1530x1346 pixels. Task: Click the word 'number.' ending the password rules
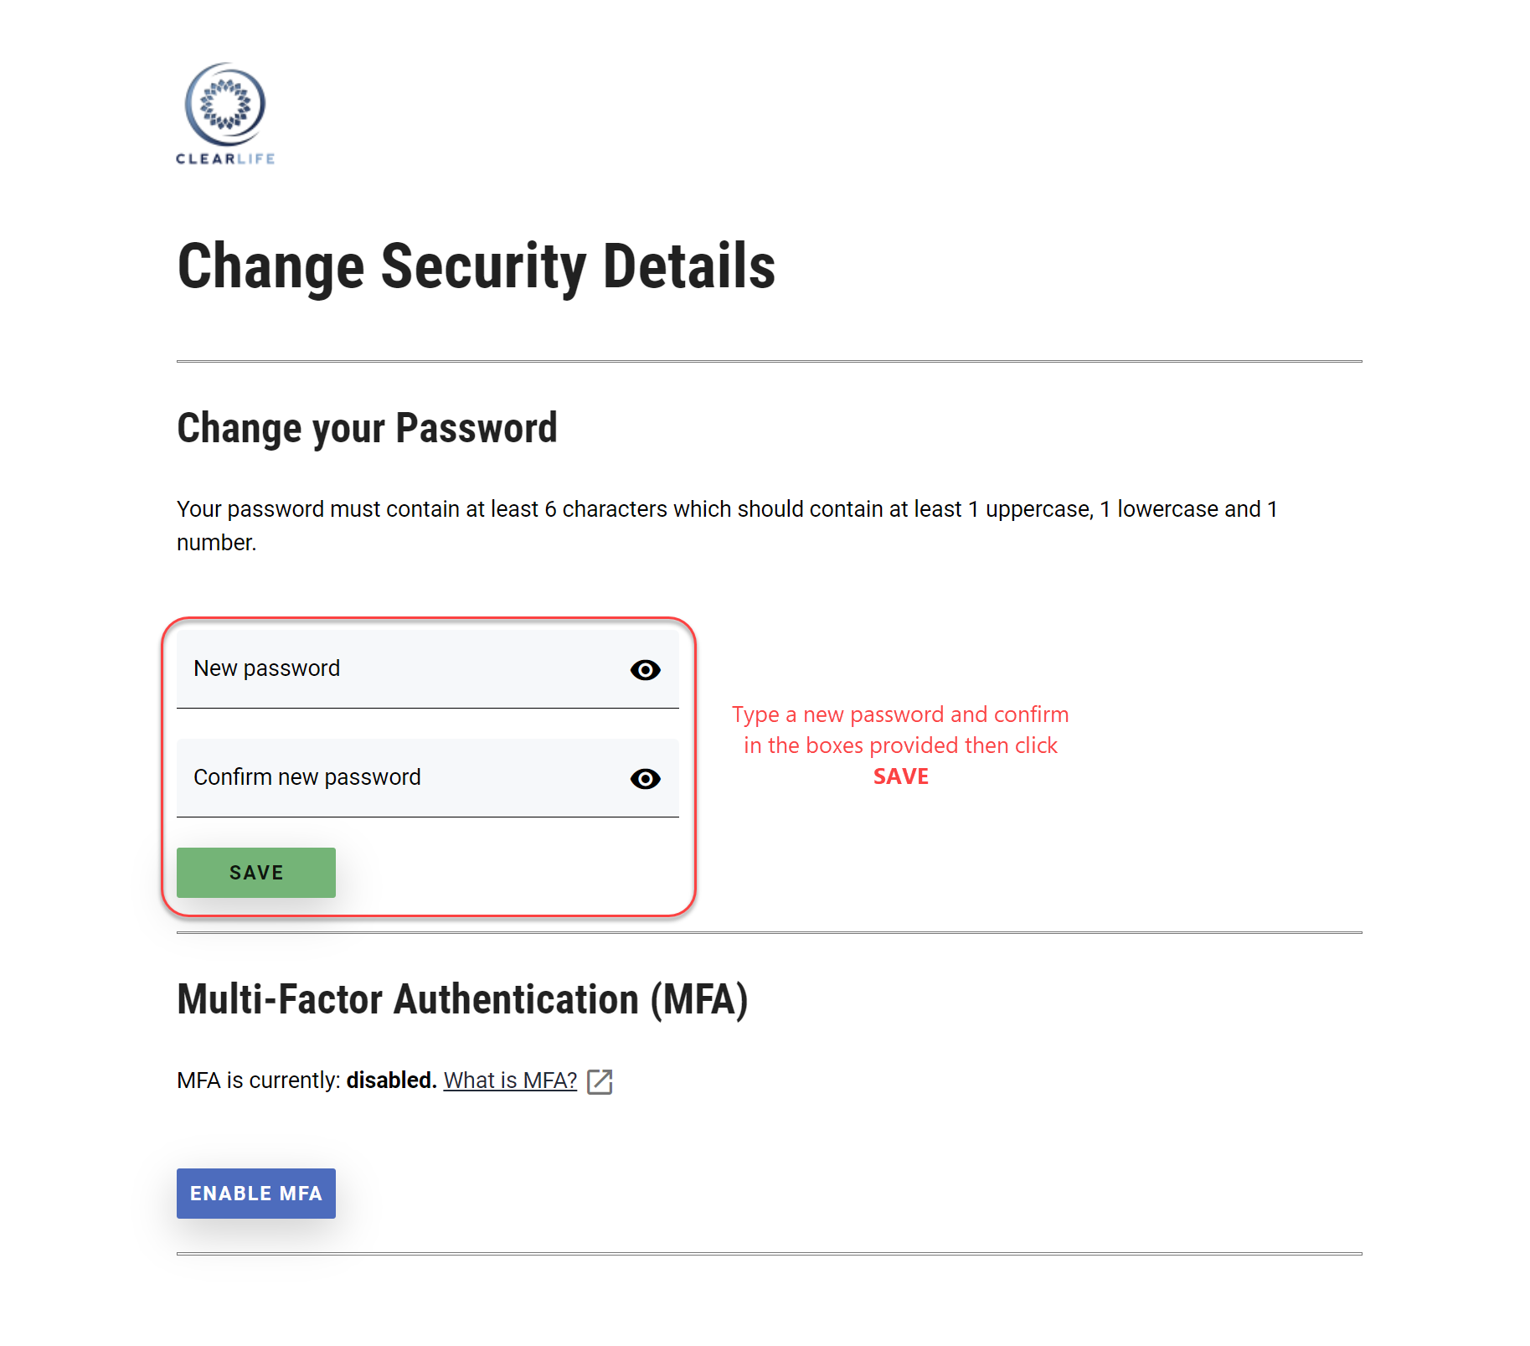point(216,543)
